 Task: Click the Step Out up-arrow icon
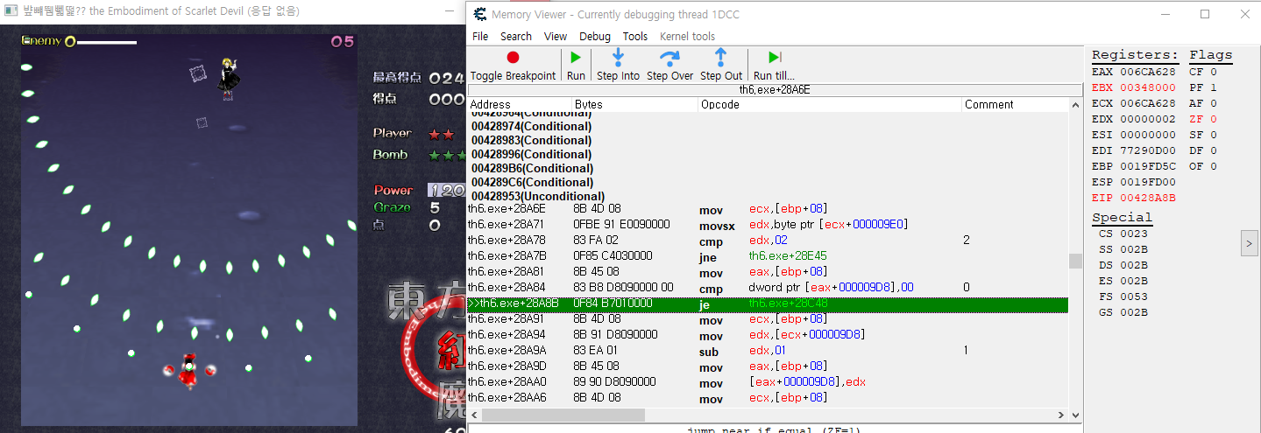(x=720, y=58)
